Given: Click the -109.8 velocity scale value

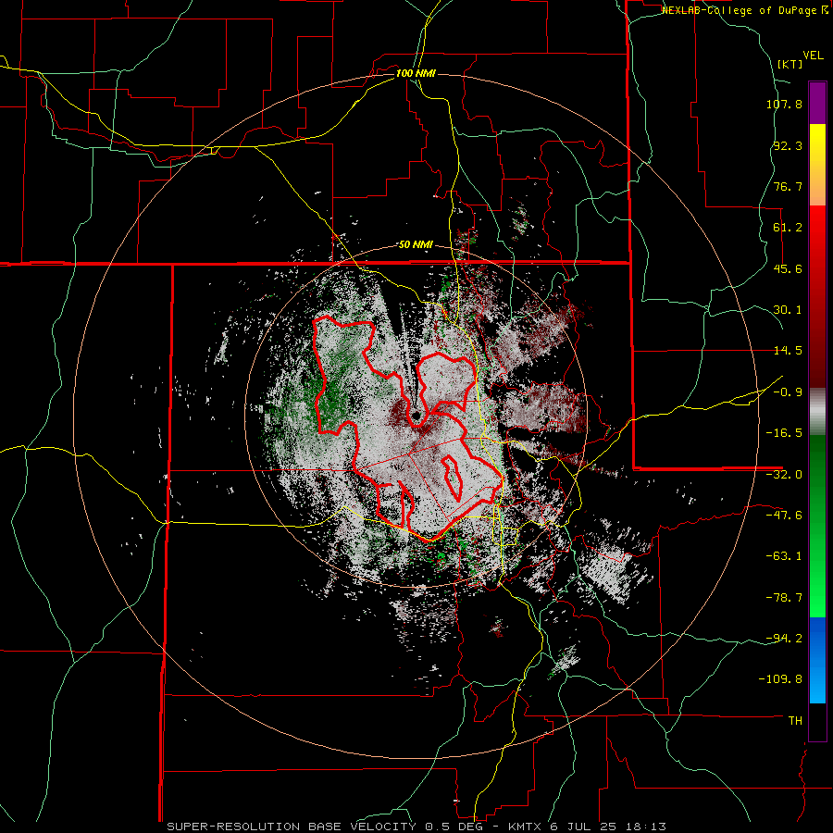Looking at the screenshot, I should (x=781, y=679).
